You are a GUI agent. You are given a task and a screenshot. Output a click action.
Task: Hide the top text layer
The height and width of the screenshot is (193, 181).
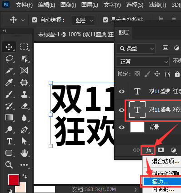tap(121, 91)
